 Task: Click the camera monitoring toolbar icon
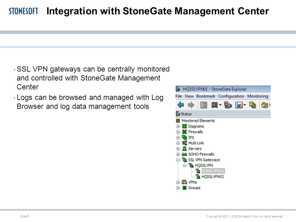click(228, 105)
